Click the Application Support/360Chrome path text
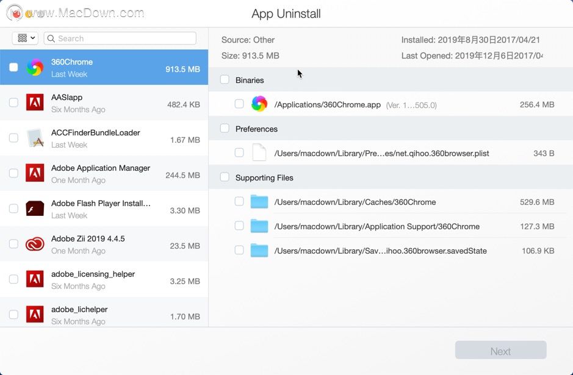This screenshot has height=375, width=573. [x=377, y=226]
